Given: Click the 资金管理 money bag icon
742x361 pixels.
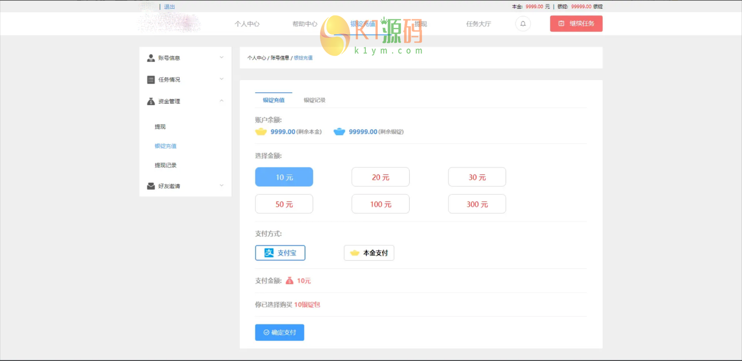Looking at the screenshot, I should pyautogui.click(x=151, y=101).
